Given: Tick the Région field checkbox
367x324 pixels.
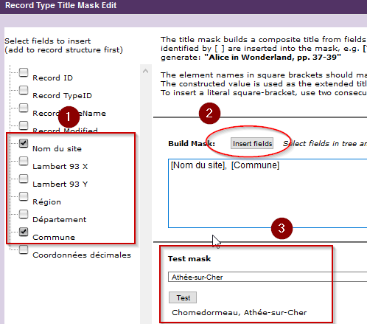Looking at the screenshot, I should click(24, 196).
